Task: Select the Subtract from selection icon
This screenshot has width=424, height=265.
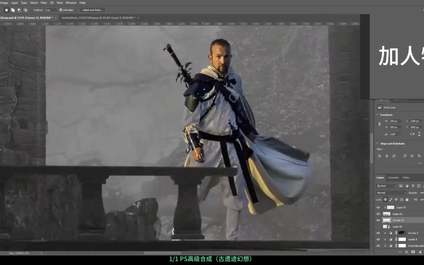Action: point(19,10)
